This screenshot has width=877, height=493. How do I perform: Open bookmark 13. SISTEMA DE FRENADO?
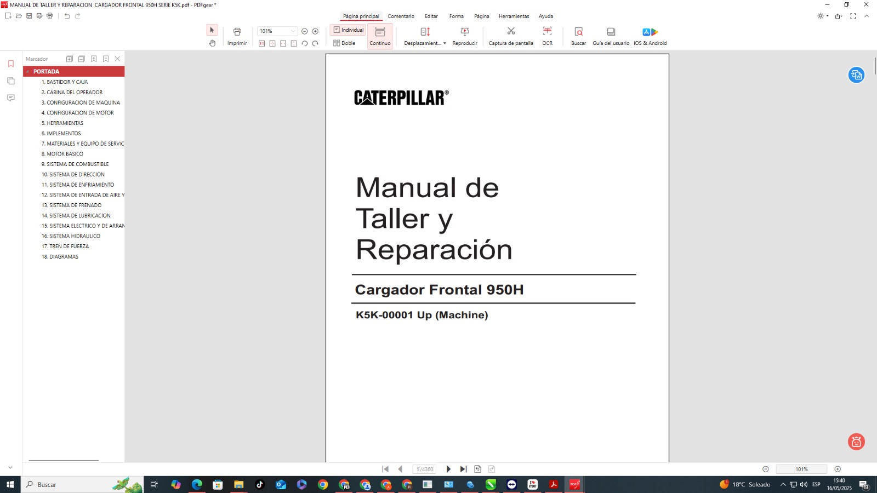pos(71,205)
